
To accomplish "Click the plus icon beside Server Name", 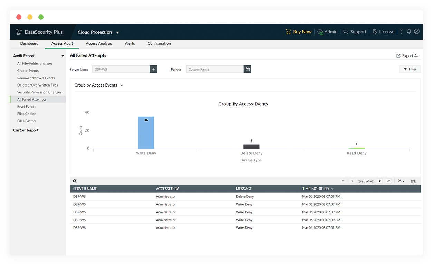I will [x=154, y=69].
